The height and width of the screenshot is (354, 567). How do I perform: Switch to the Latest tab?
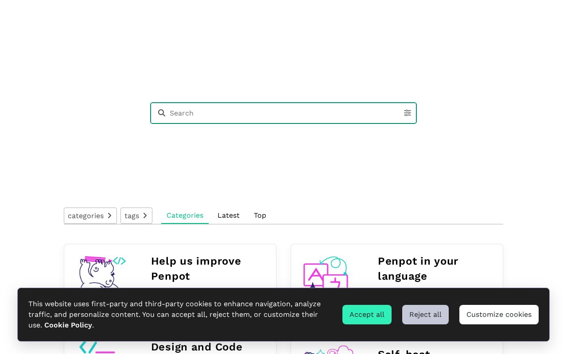(229, 215)
